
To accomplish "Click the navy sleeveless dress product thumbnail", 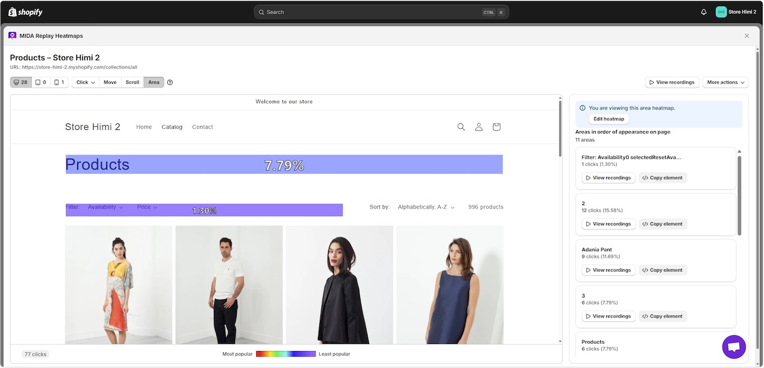I will point(450,285).
